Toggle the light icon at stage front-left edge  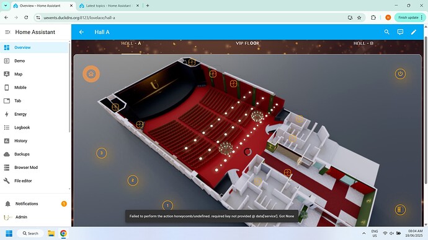140,124
